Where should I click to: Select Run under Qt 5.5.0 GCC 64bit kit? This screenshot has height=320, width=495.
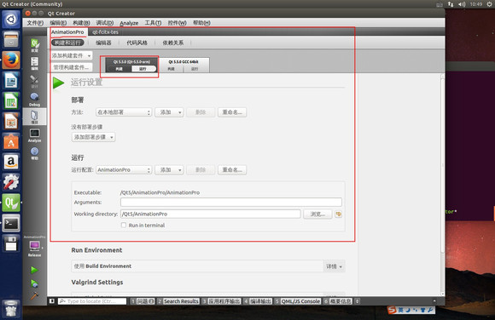[195, 69]
